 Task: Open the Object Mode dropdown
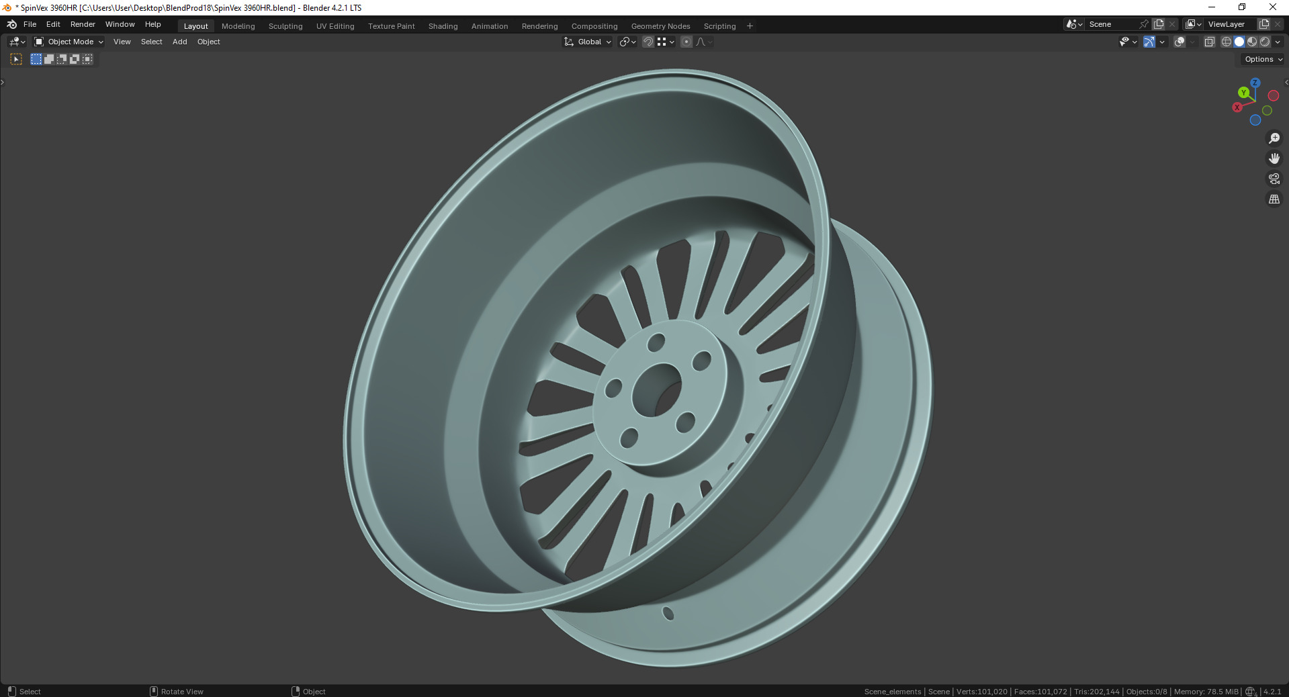pos(69,42)
